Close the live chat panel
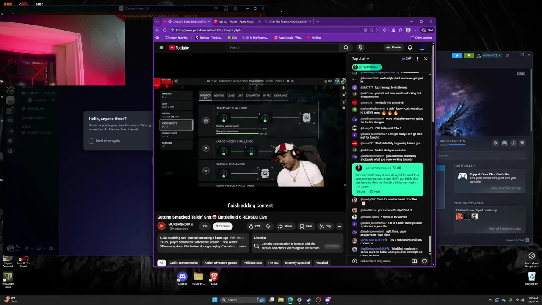 [x=426, y=58]
